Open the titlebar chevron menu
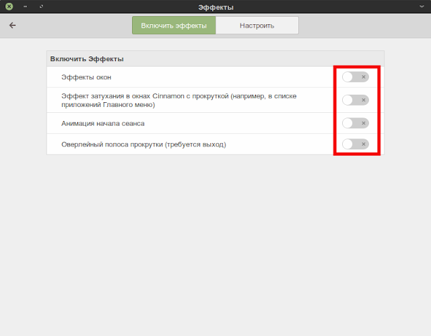Screen dimensions: 431x336 [x=422, y=6]
